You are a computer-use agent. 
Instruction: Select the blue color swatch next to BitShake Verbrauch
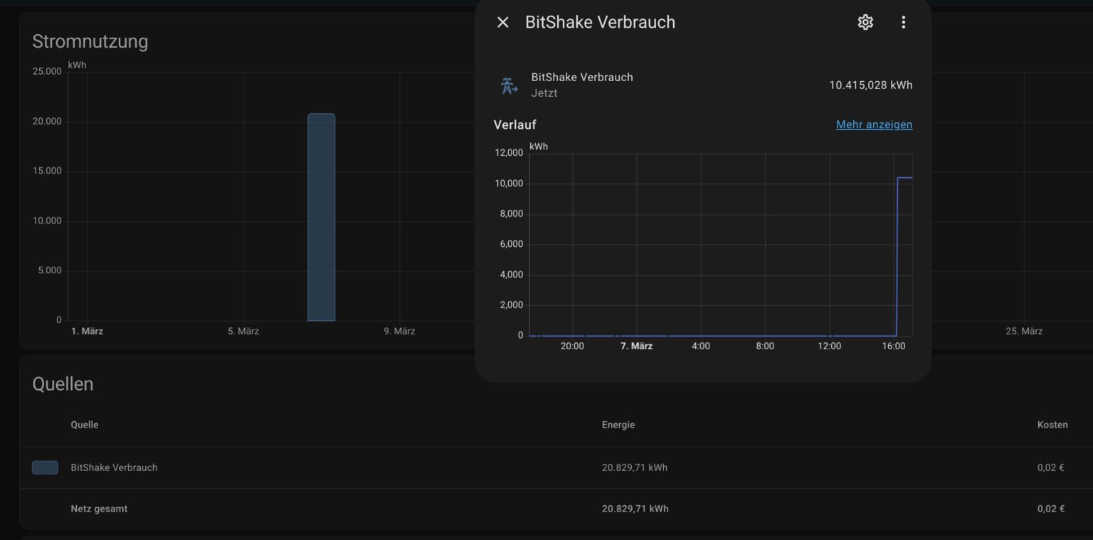click(x=45, y=467)
